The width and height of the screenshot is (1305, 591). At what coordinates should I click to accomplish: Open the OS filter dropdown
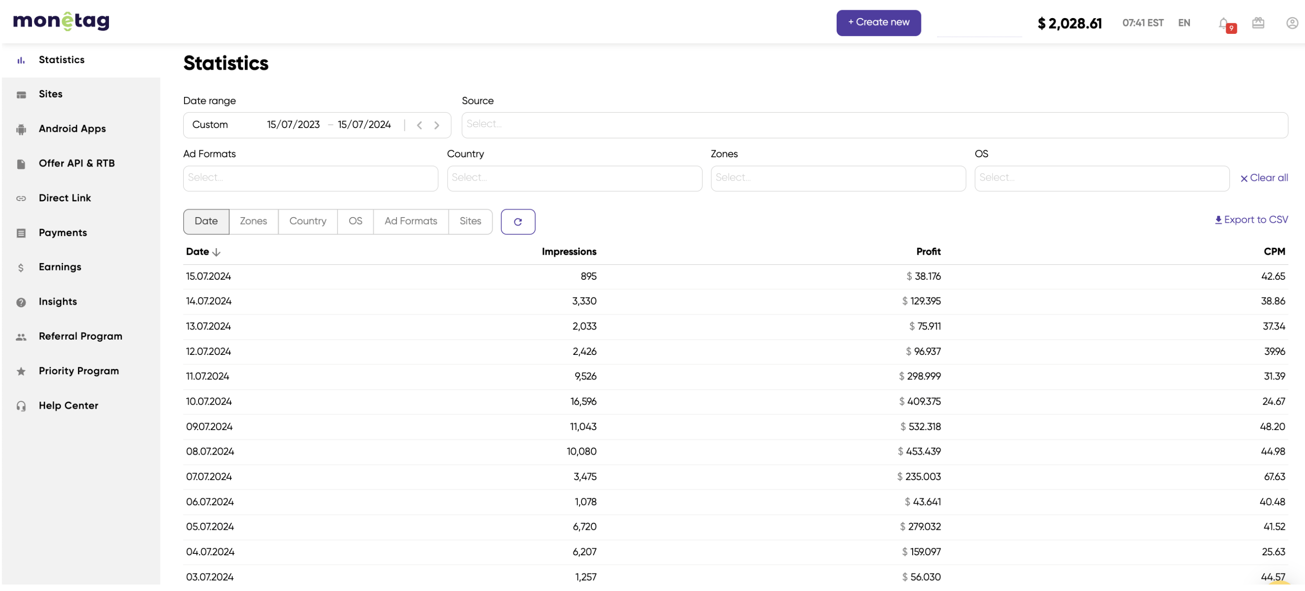1101,178
